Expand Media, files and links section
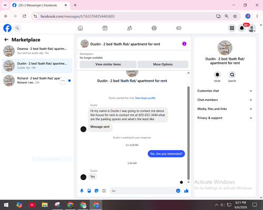Screen dimensions: 263x210 pyautogui.click(x=225, y=109)
